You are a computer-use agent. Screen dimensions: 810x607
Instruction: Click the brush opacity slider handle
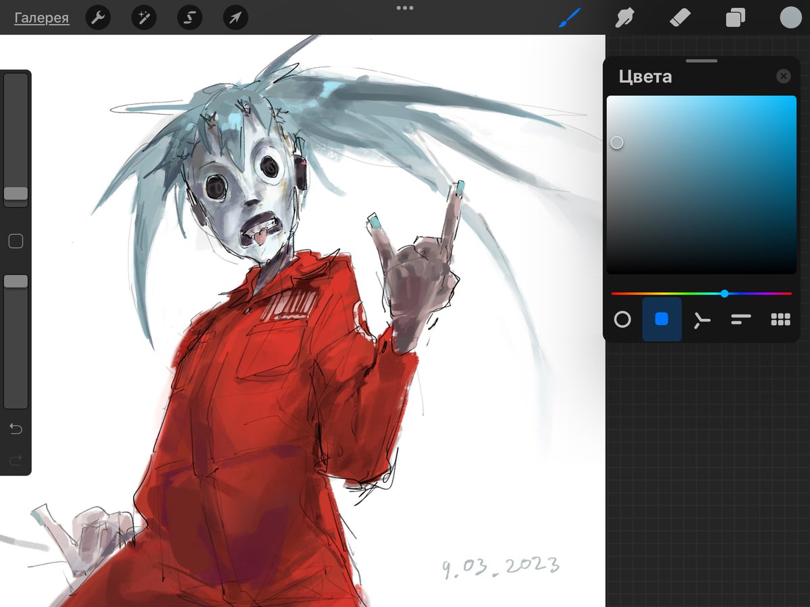tap(16, 281)
